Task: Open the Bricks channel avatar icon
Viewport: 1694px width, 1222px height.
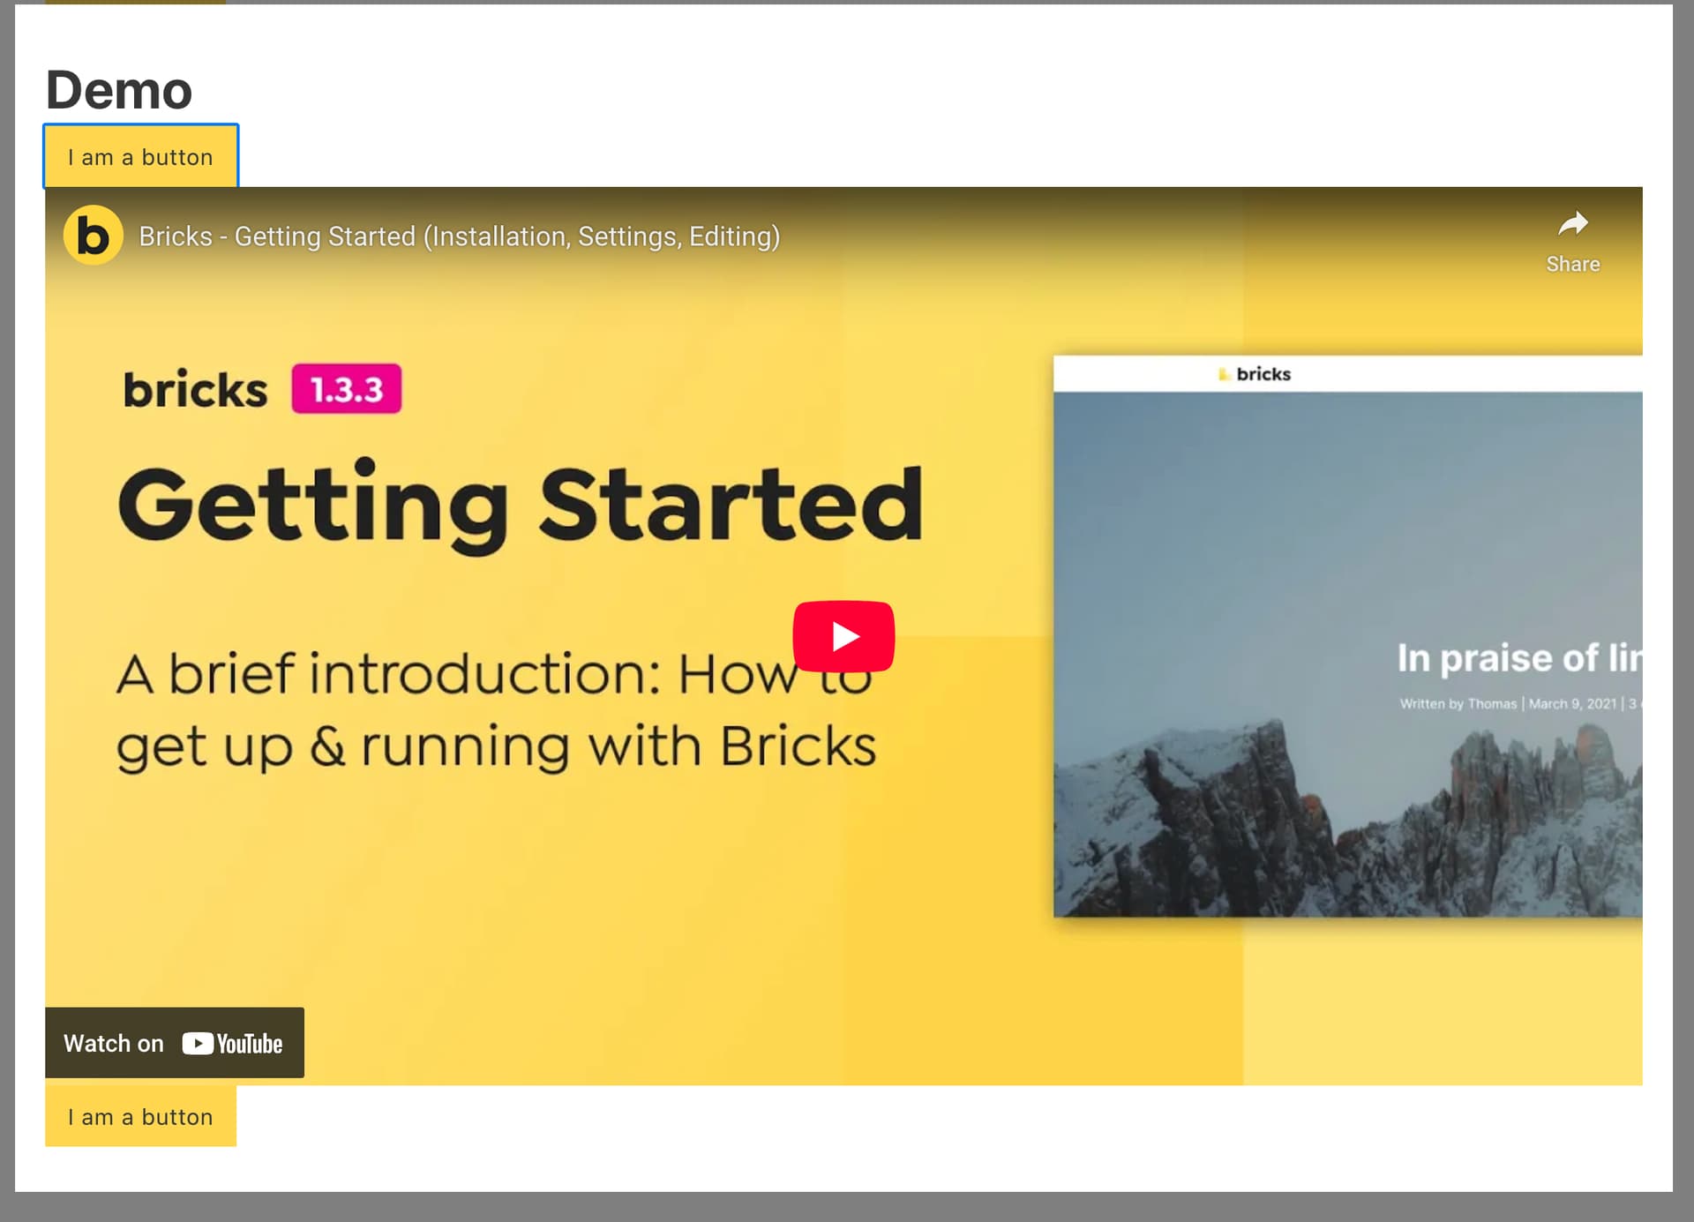Action: pyautogui.click(x=93, y=236)
